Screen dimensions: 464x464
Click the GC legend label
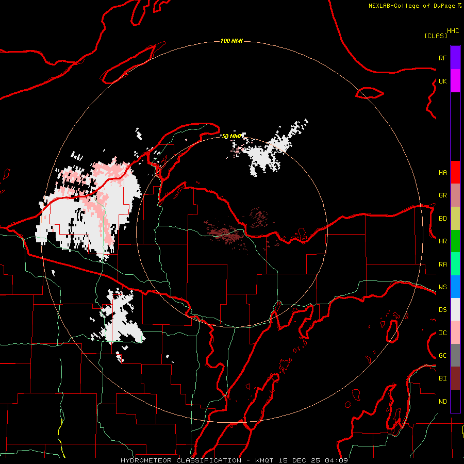(x=442, y=355)
